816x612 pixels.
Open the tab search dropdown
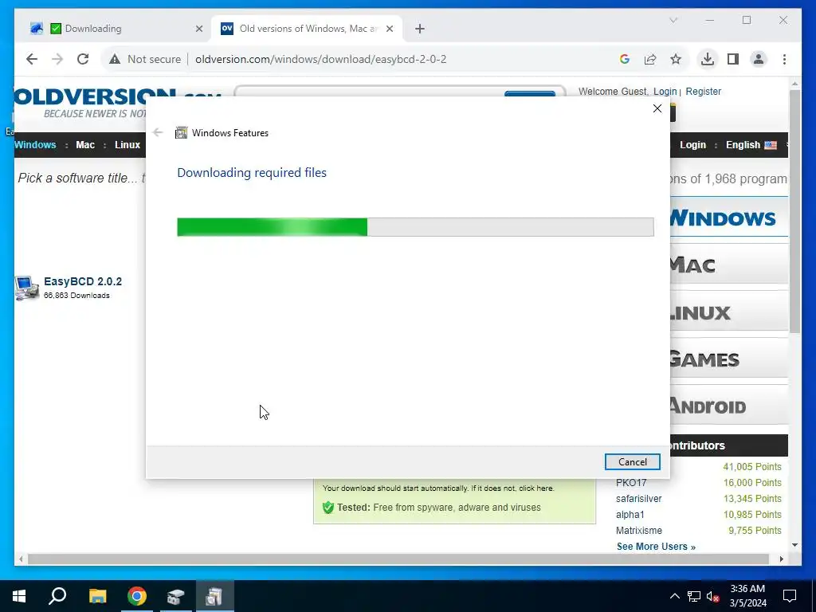(673, 20)
